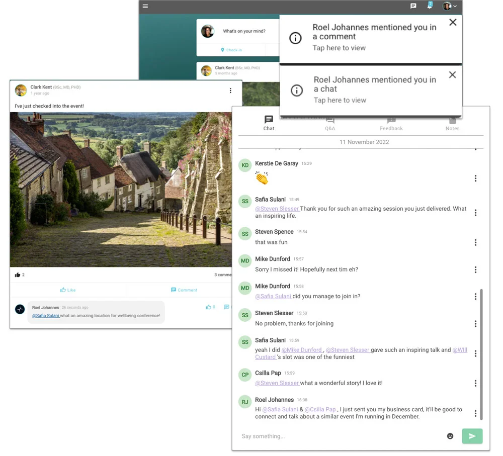Click the chat panel vertical scrollbar
Image resolution: width=503 pixels, height=456 pixels.
click(481, 352)
